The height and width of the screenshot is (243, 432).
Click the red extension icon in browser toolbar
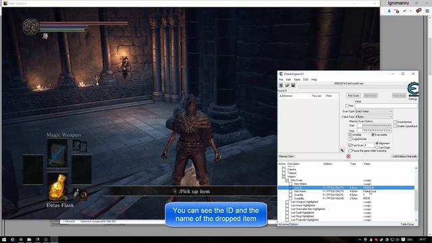pyautogui.click(x=418, y=11)
